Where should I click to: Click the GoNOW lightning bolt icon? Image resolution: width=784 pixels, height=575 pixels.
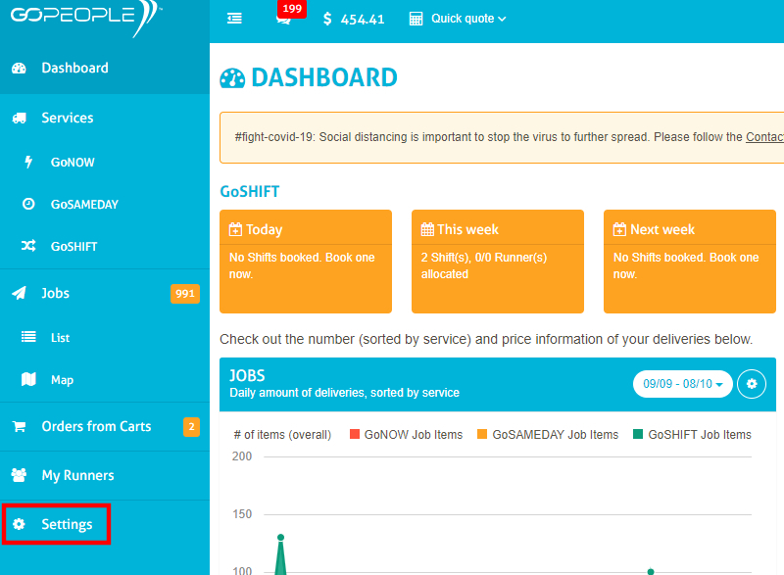click(x=28, y=162)
